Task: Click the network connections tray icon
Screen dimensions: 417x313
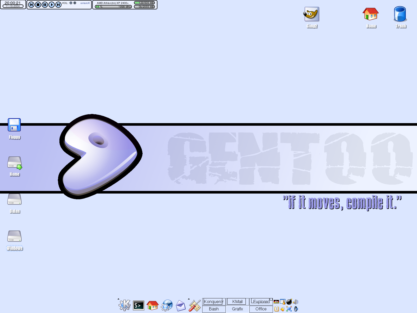Action: (x=289, y=309)
